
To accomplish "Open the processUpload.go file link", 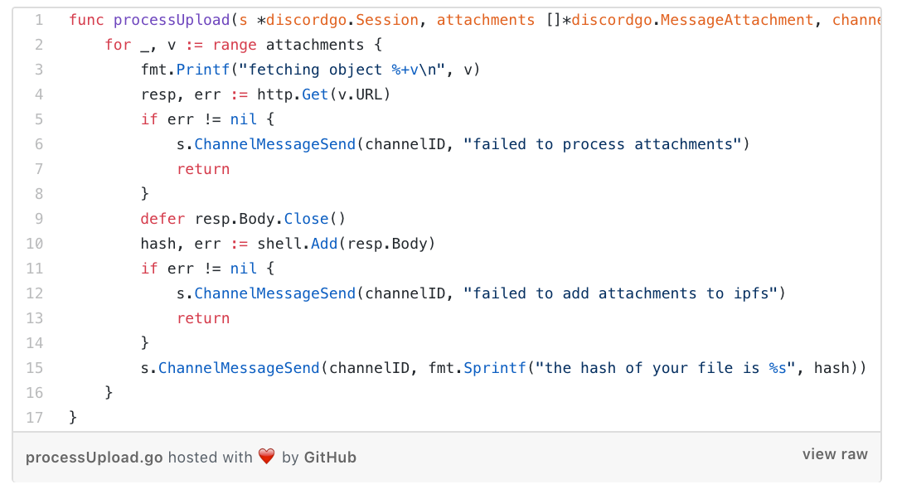I will (94, 458).
